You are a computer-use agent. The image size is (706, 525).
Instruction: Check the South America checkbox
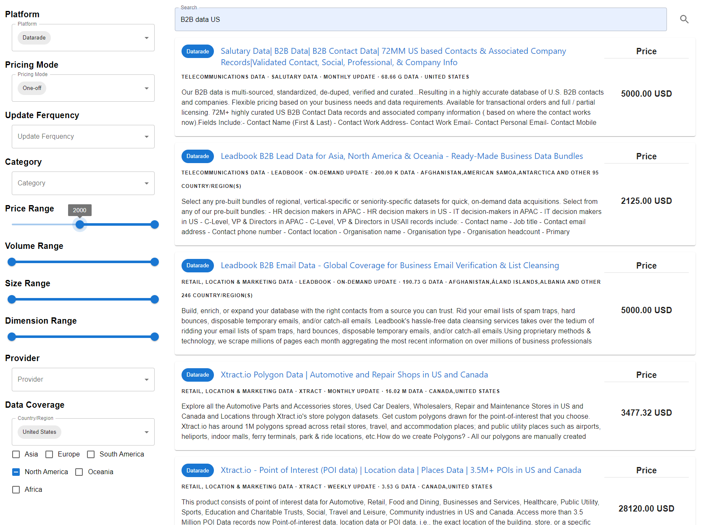tap(91, 454)
